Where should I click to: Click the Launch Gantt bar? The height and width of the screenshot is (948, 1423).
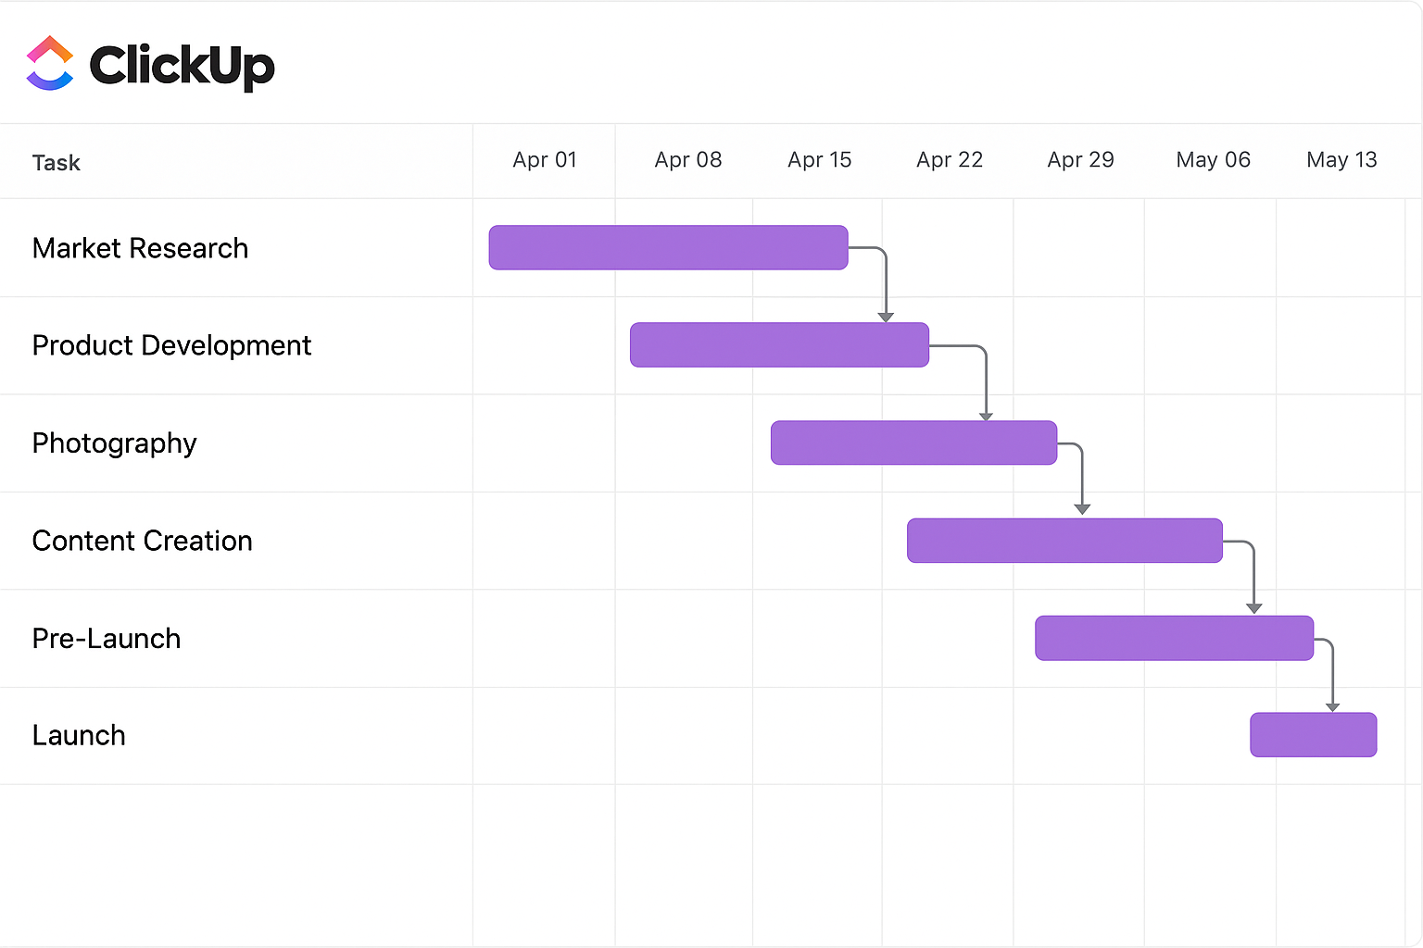coord(1313,735)
